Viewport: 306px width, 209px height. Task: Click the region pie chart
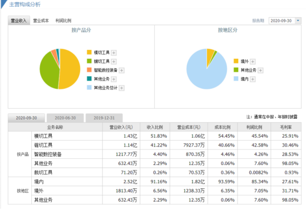tap(207, 69)
